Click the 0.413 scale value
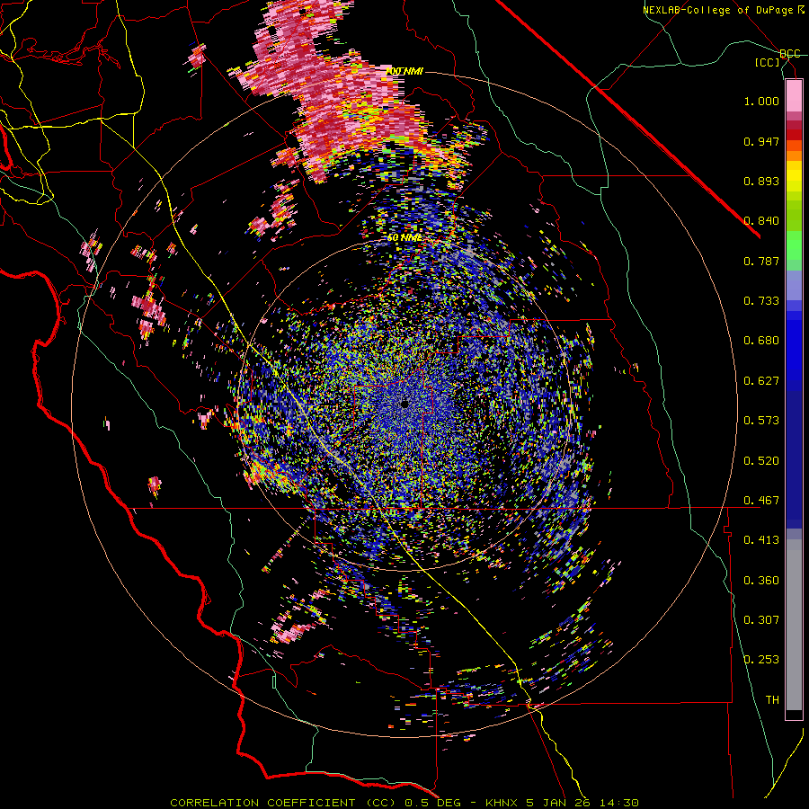 coord(761,540)
